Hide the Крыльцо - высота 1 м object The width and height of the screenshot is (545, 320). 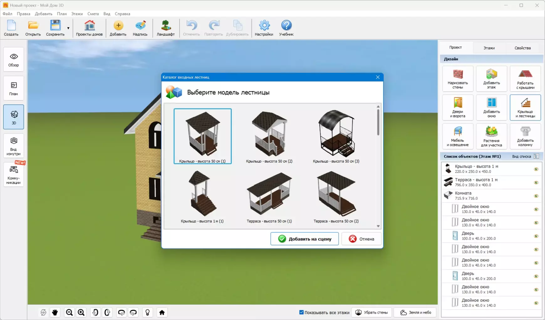[536, 169]
